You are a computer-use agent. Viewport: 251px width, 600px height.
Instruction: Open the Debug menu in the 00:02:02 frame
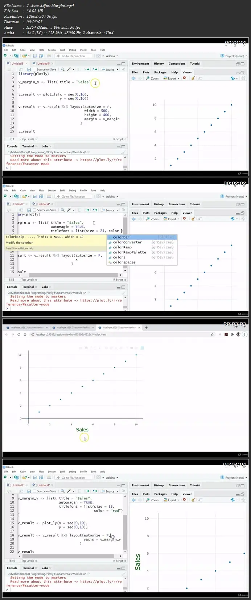73,190
